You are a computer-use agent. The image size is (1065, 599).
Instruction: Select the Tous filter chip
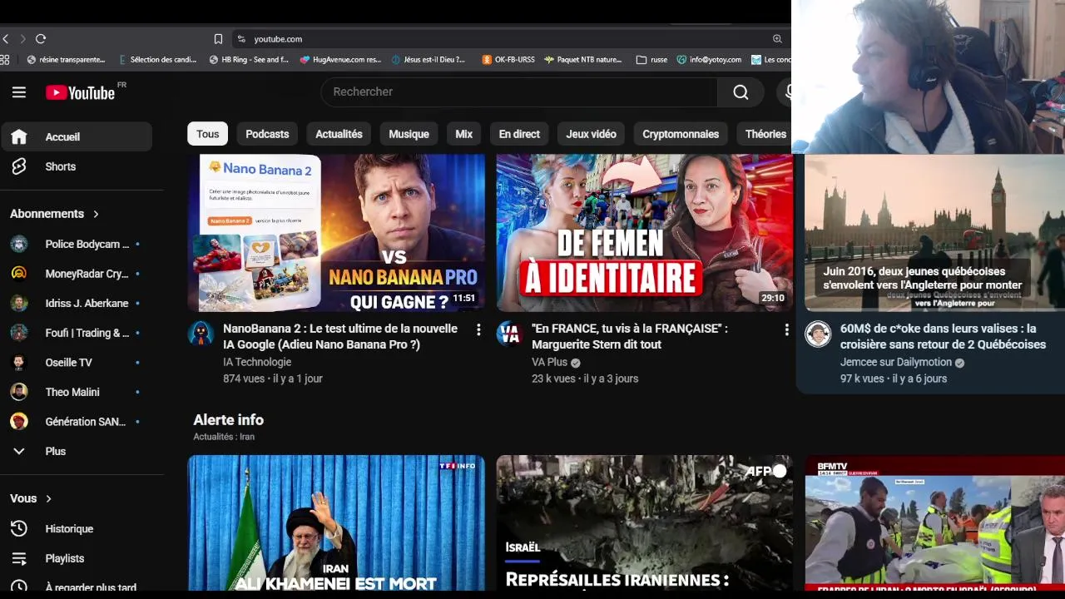click(208, 134)
